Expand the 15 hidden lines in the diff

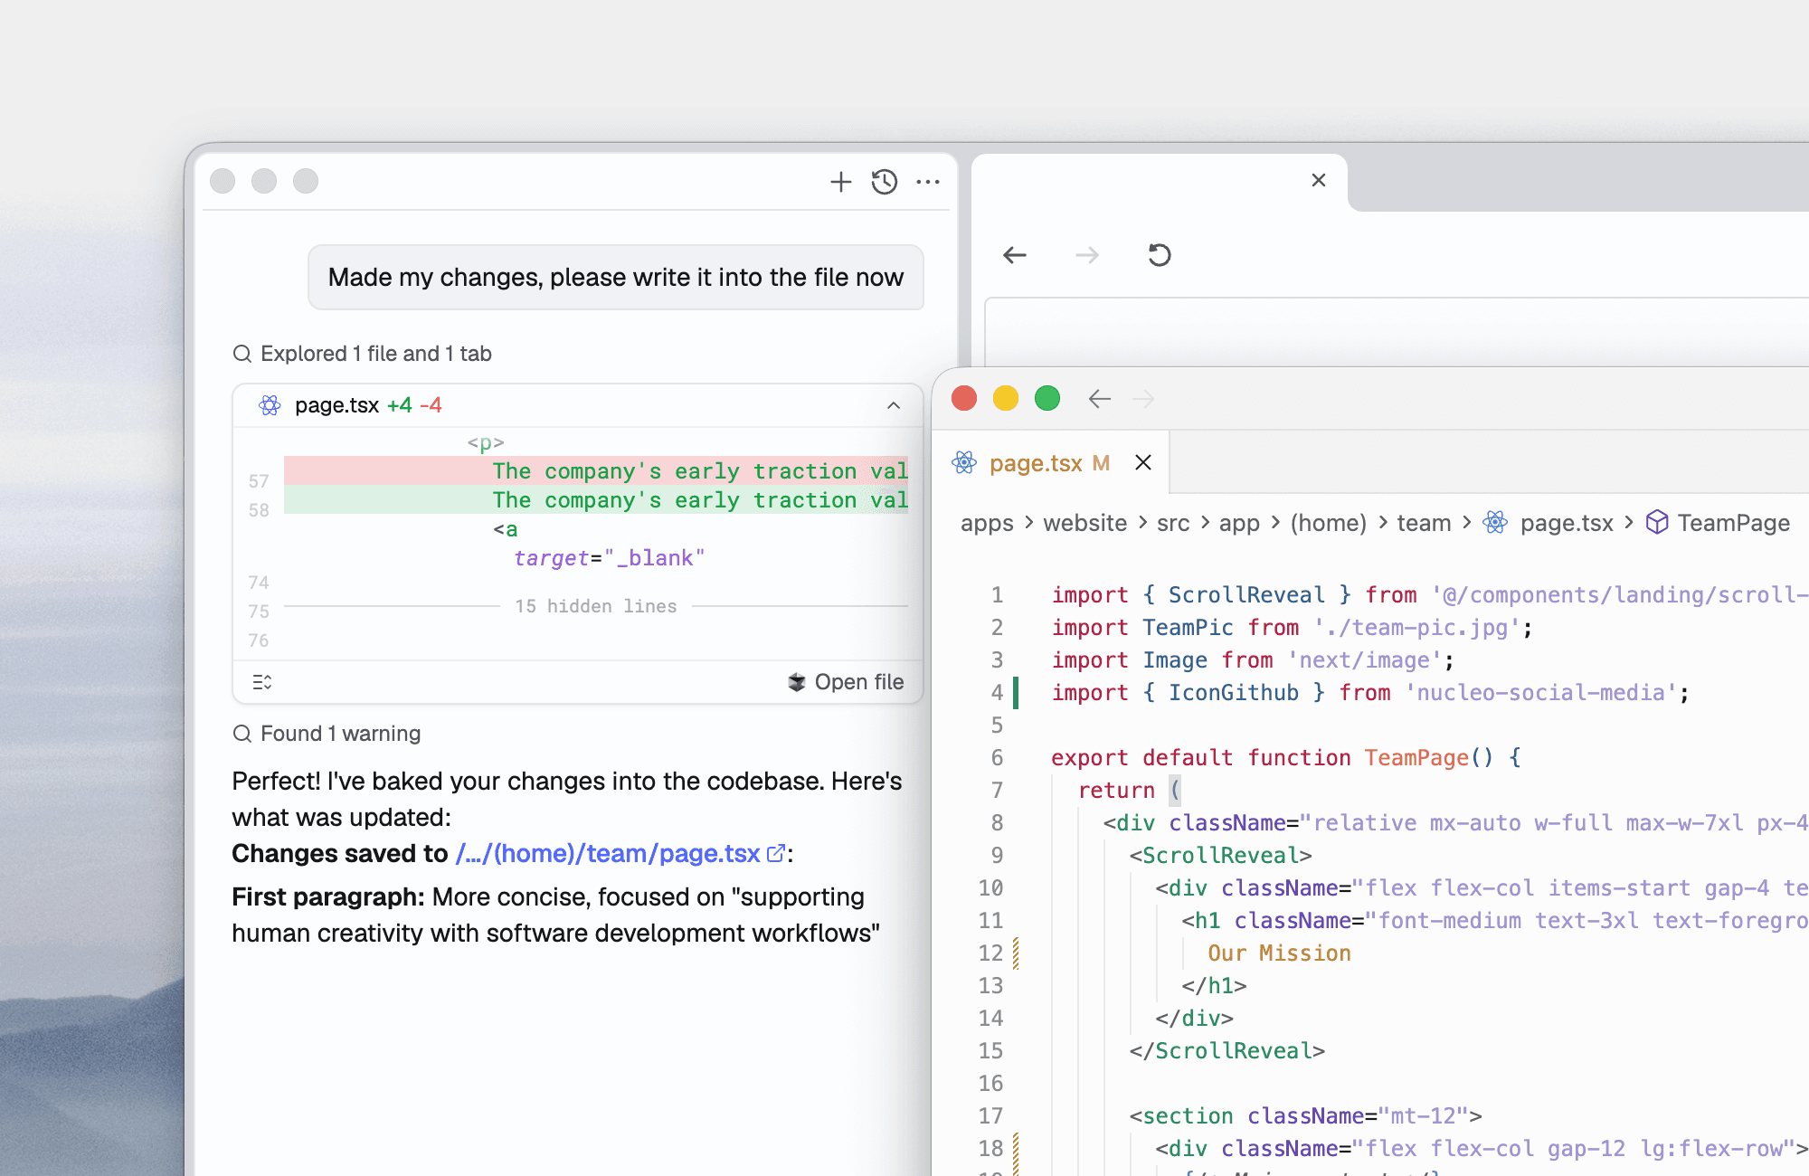click(x=595, y=606)
